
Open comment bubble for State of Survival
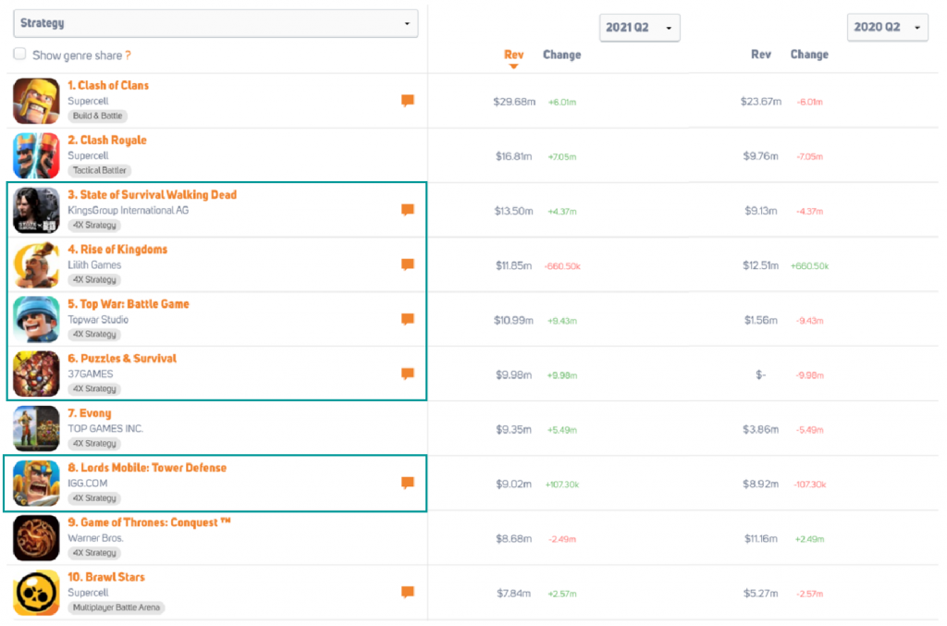click(x=408, y=210)
